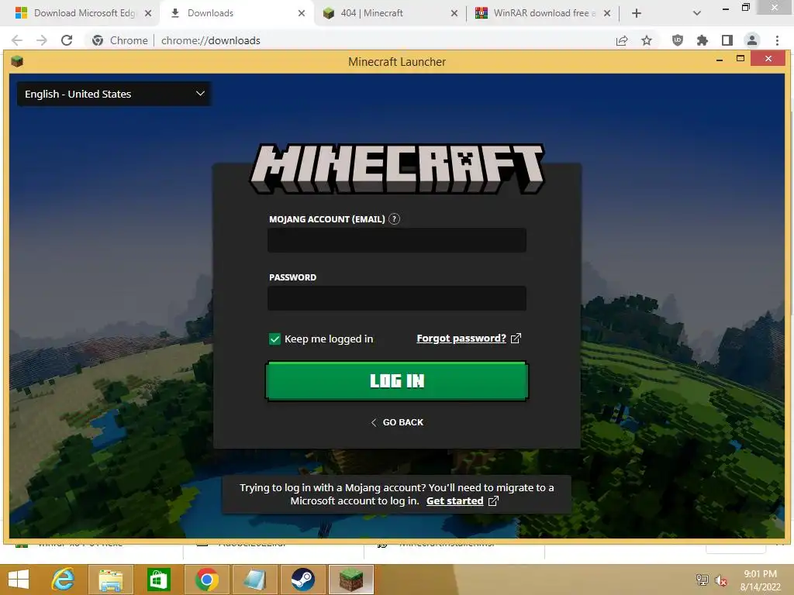The height and width of the screenshot is (595, 794).
Task: Open the Chrome tab search chevron
Action: click(697, 13)
